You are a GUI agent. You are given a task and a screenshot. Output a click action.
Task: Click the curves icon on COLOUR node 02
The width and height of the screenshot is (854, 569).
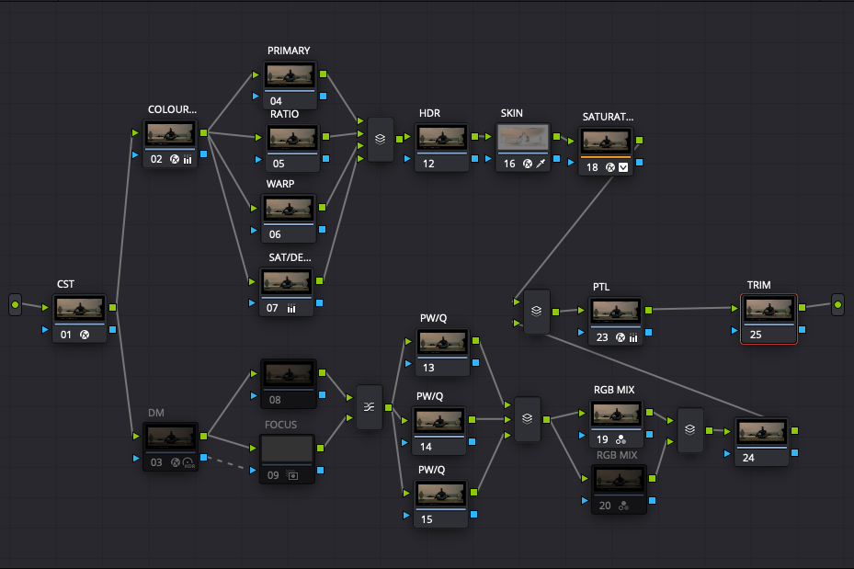click(188, 159)
